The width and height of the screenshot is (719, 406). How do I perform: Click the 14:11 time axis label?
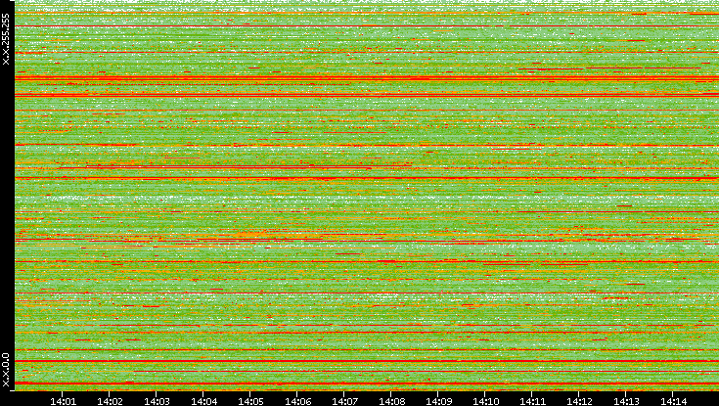(x=532, y=401)
